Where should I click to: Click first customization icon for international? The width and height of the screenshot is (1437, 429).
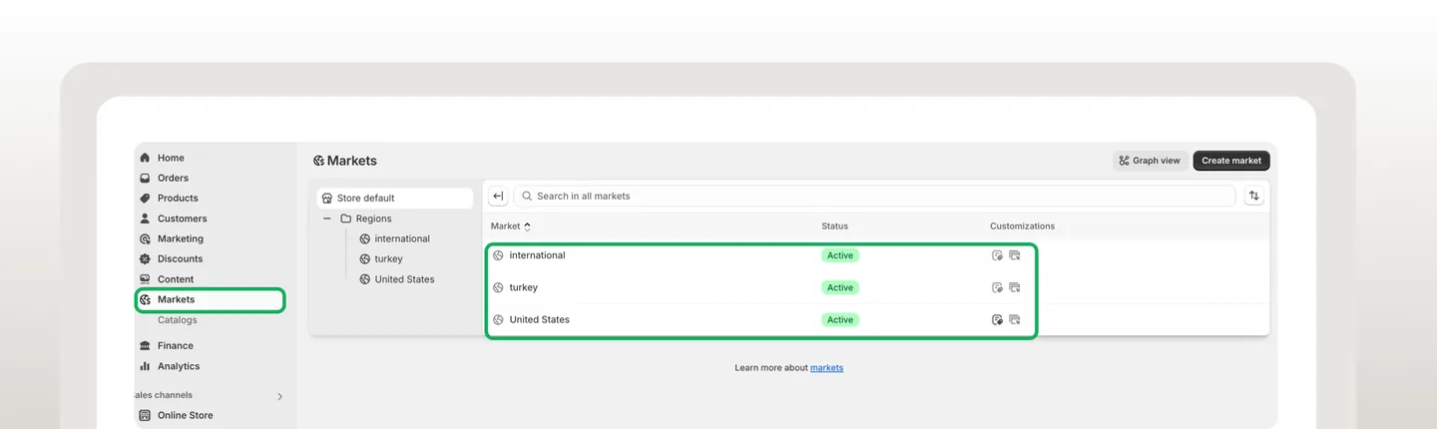[997, 255]
